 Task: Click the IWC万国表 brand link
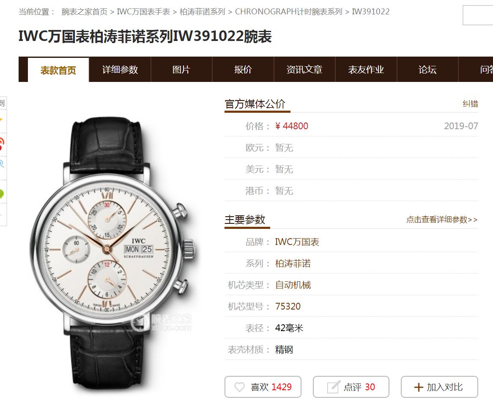coord(297,242)
